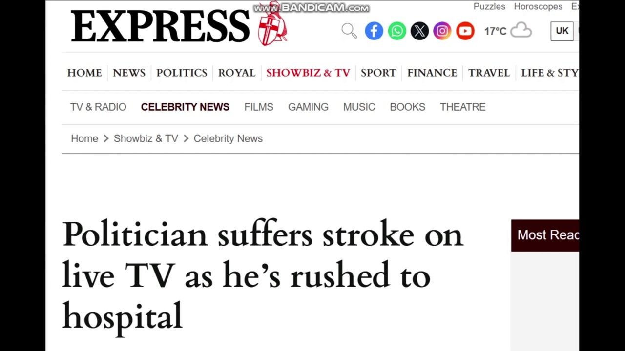Click the search magnifier icon
Viewport: 625px width, 351px height.
349,31
